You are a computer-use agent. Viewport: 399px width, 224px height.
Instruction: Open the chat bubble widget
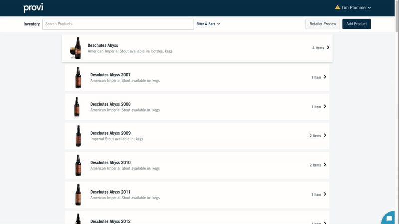[389, 218]
